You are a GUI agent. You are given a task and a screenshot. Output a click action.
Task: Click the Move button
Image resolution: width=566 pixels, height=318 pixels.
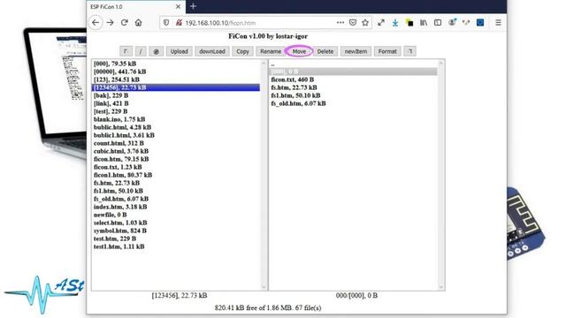coord(299,51)
